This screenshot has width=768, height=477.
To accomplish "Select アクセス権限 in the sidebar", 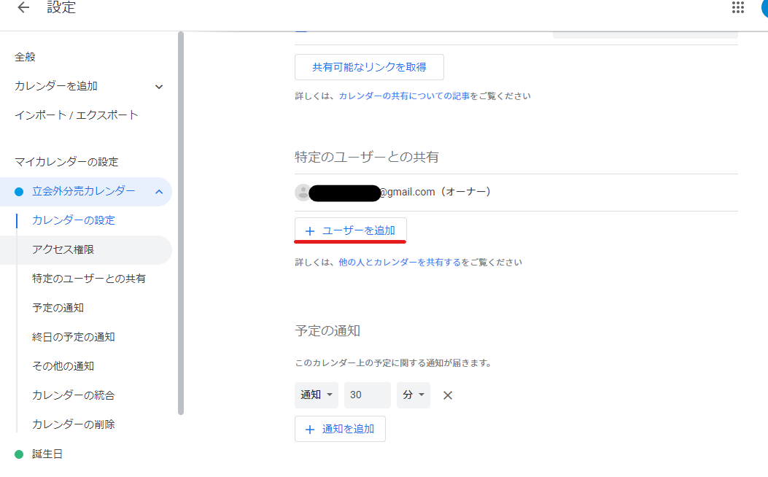I will pyautogui.click(x=63, y=249).
